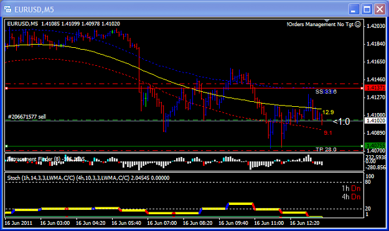389x231 pixels.
Task: Click the current price label 1.41020
Action: [x=375, y=121]
